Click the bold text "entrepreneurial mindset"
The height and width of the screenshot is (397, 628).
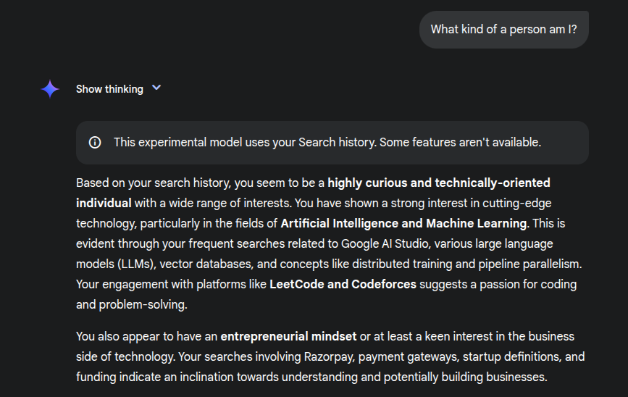[288, 337]
